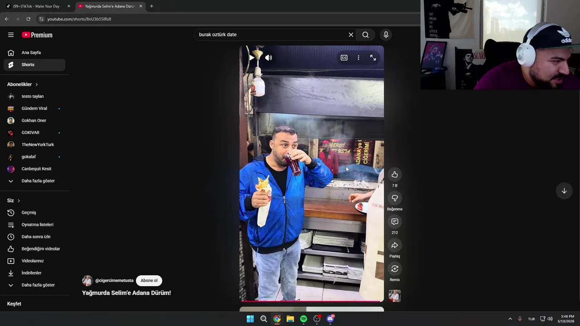Open the @cigercimemetusta channel link

point(114,281)
